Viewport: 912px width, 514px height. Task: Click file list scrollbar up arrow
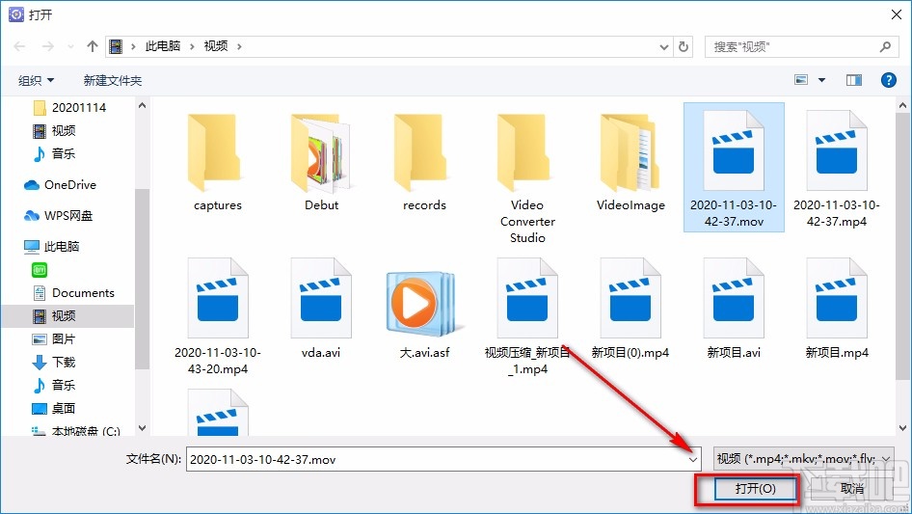(902, 106)
